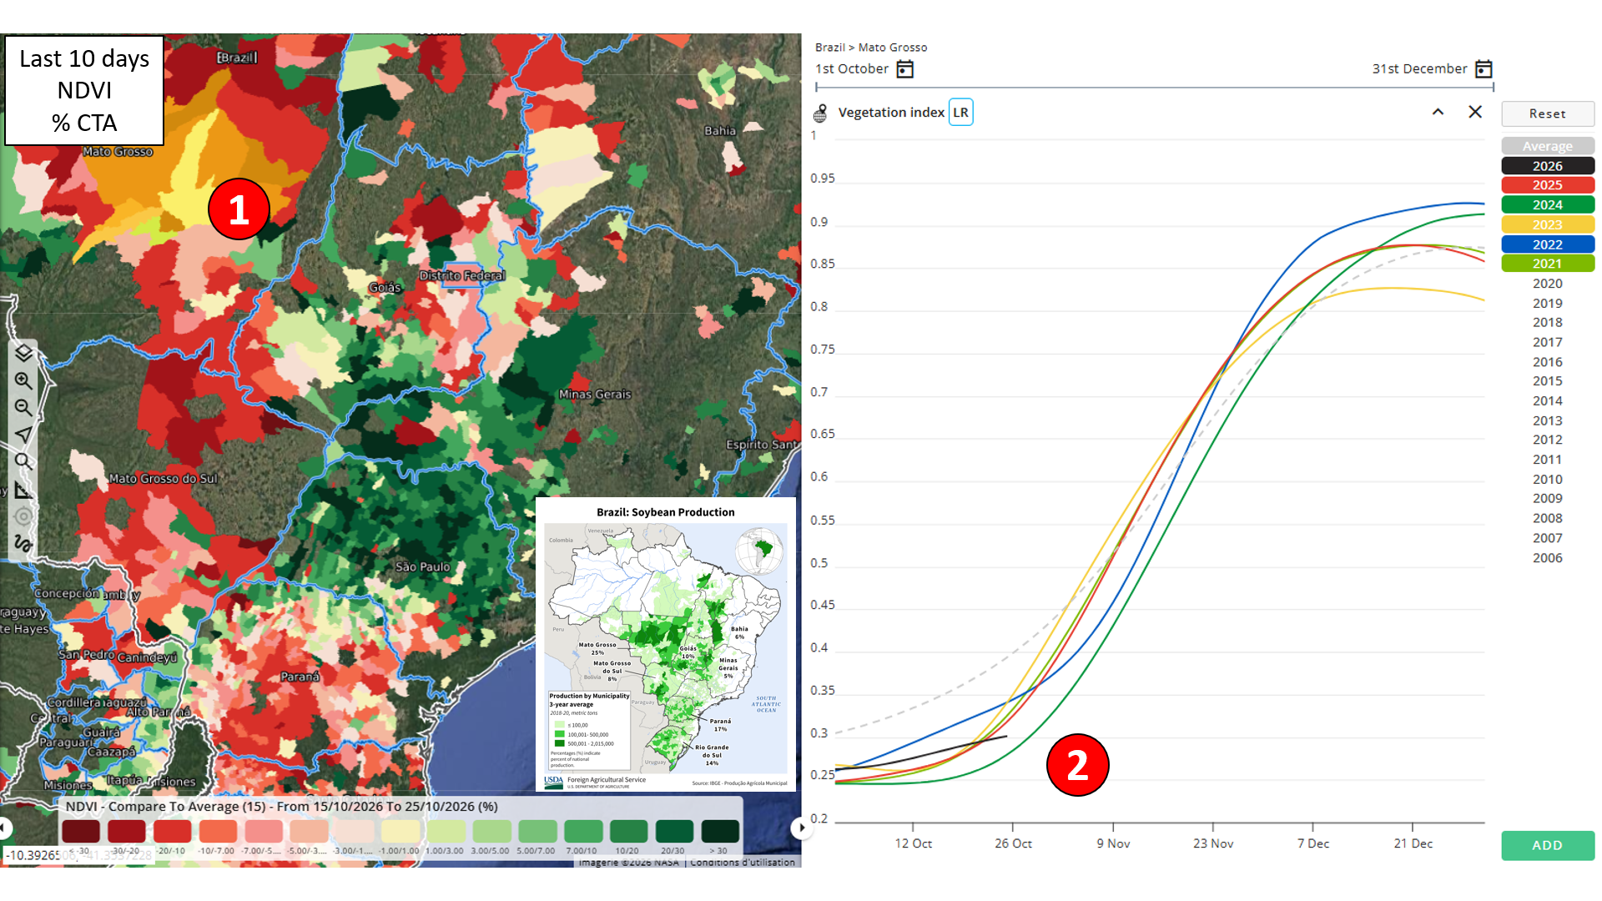Screen dimensions: 1602x901
Task: Select the freehand draw tool
Action: (23, 543)
